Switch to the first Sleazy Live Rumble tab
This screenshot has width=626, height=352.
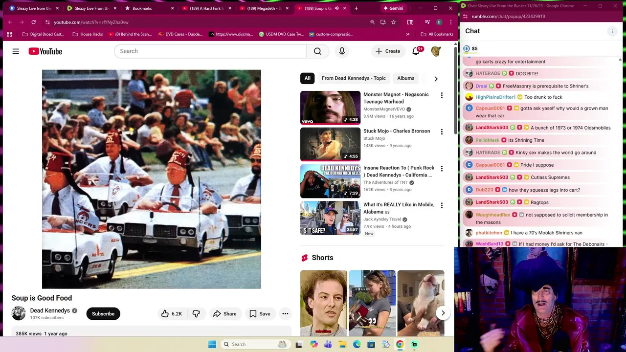(x=34, y=8)
